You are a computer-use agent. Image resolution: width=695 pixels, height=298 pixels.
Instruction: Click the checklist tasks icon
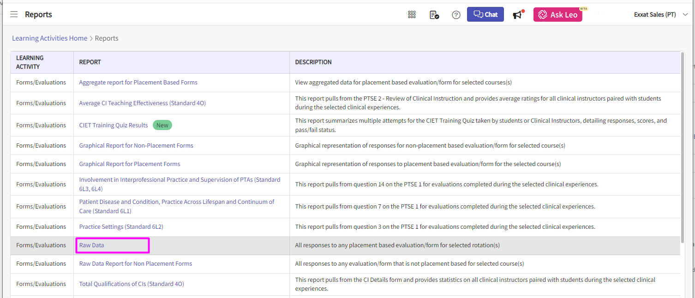(434, 15)
